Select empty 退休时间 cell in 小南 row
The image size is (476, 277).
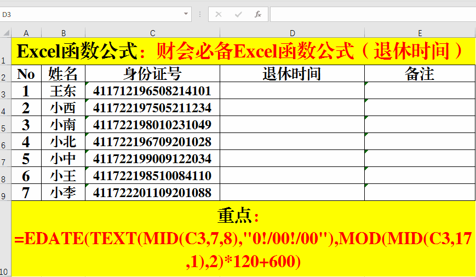(x=292, y=124)
